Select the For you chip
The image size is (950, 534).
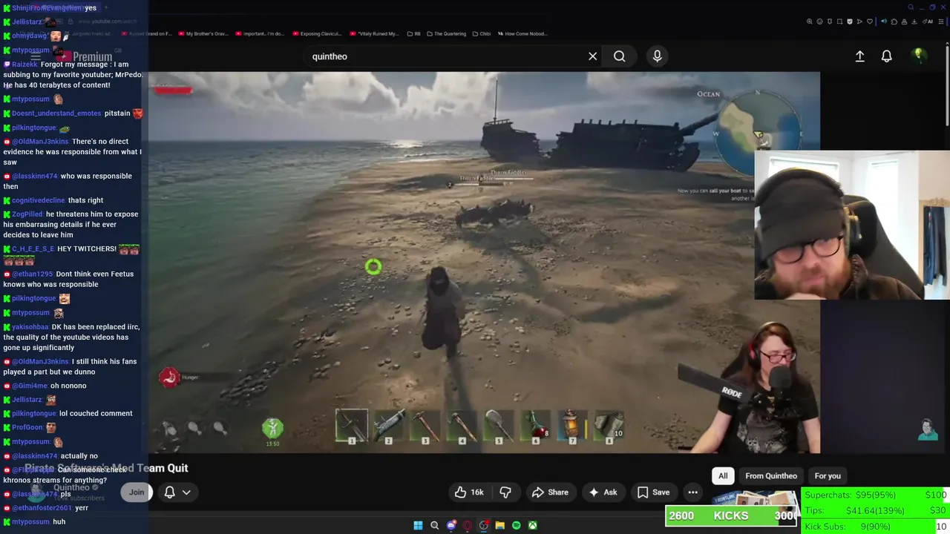click(828, 476)
